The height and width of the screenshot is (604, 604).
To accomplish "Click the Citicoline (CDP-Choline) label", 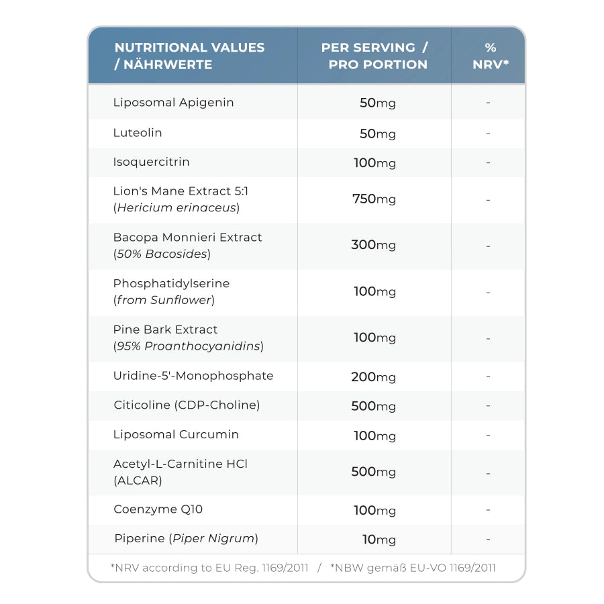I will click(x=187, y=405).
